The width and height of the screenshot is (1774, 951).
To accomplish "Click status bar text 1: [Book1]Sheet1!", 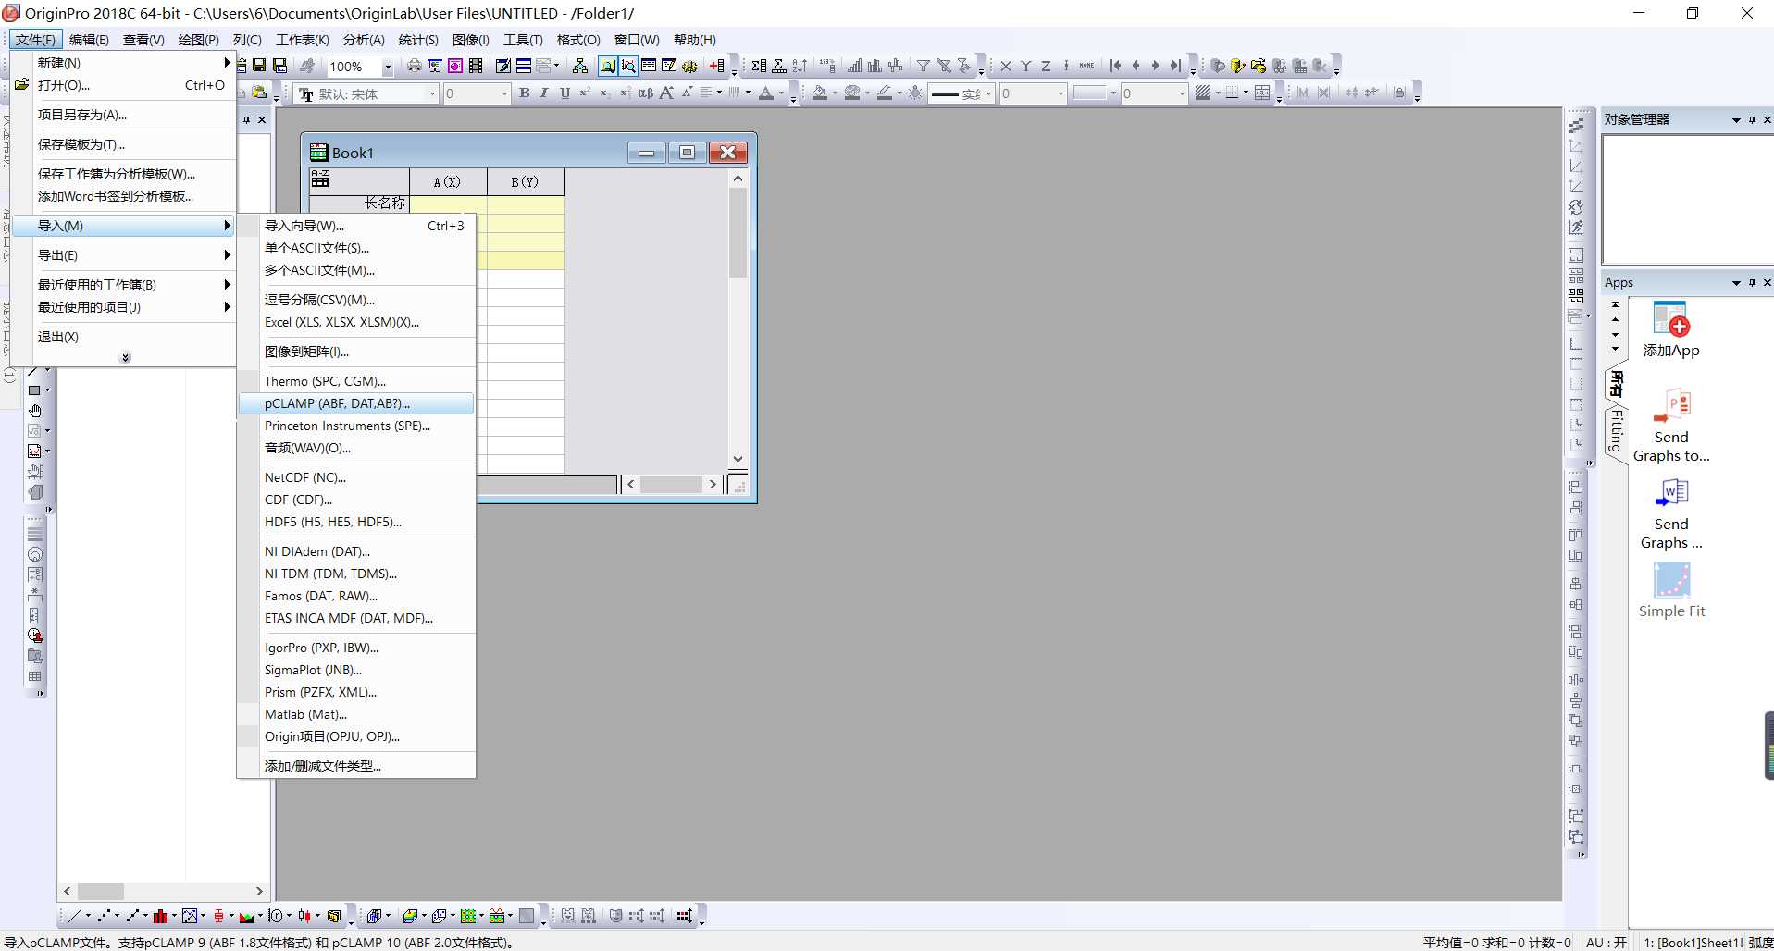I will (x=1694, y=943).
